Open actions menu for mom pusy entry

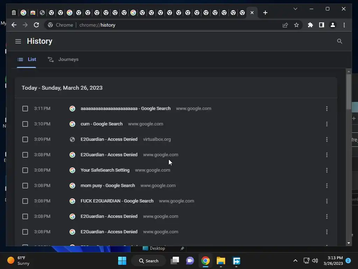(x=327, y=186)
